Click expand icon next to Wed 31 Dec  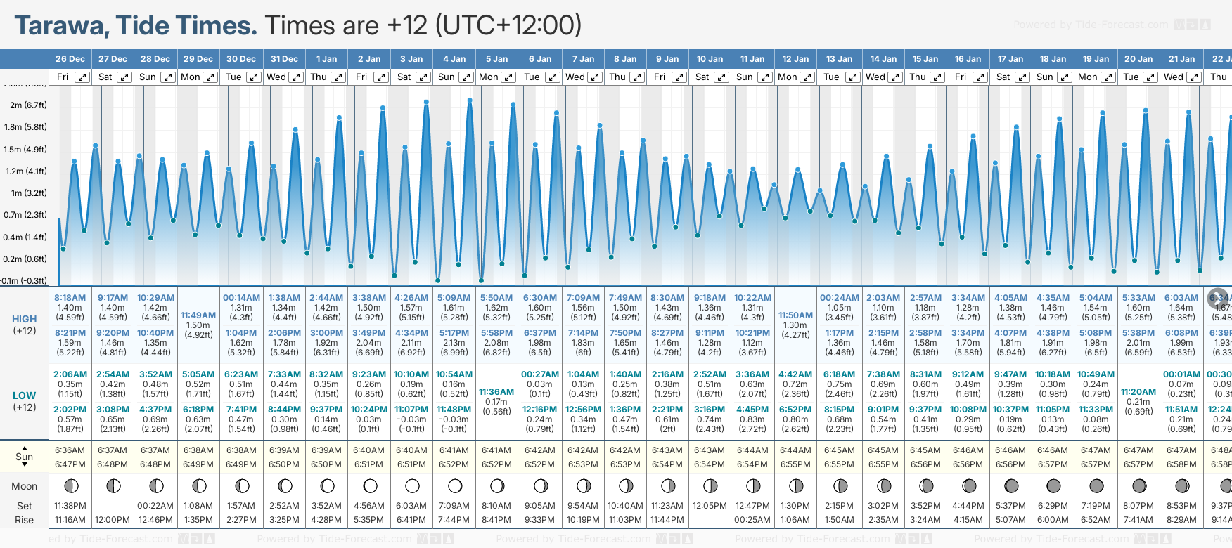pos(296,77)
